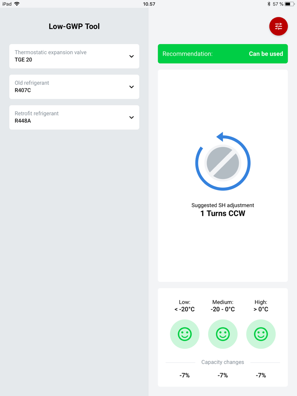The height and width of the screenshot is (396, 297).
Task: Tap the Bluetooth status icon
Action: (x=269, y=4)
